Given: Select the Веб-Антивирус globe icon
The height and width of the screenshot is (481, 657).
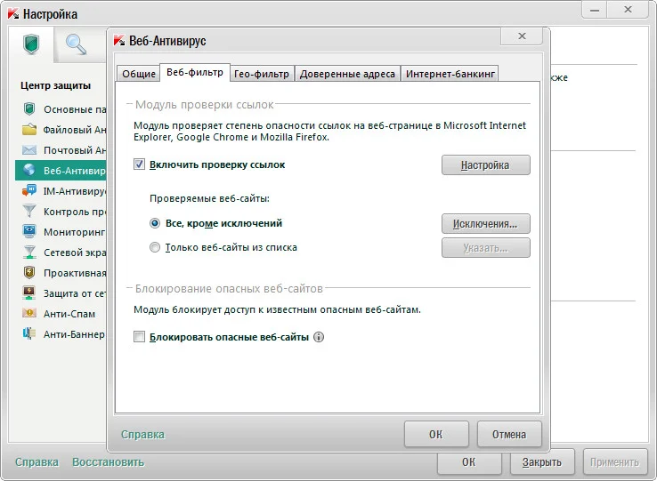Looking at the screenshot, I should [x=28, y=170].
